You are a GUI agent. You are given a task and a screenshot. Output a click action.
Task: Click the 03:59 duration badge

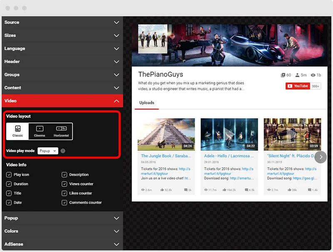pos(314,146)
